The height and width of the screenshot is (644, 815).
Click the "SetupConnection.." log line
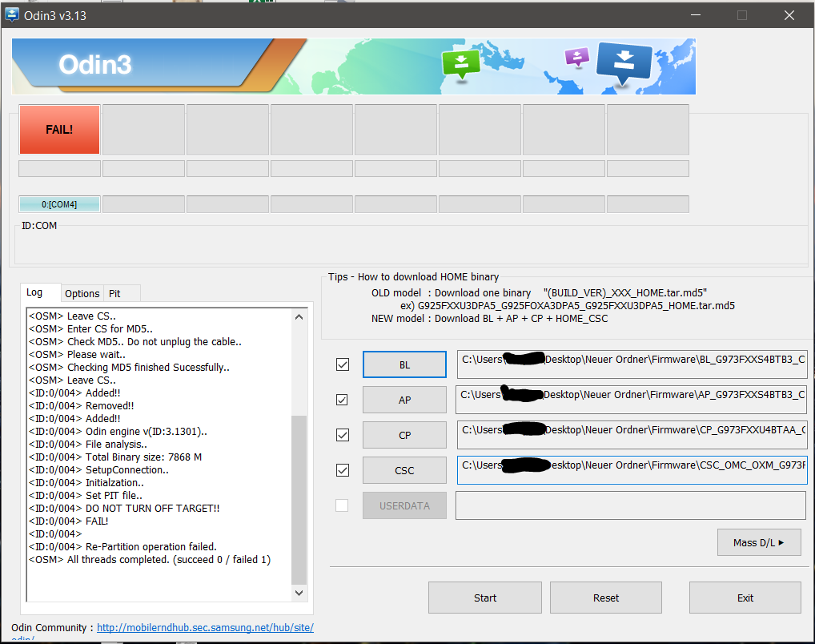coord(98,470)
